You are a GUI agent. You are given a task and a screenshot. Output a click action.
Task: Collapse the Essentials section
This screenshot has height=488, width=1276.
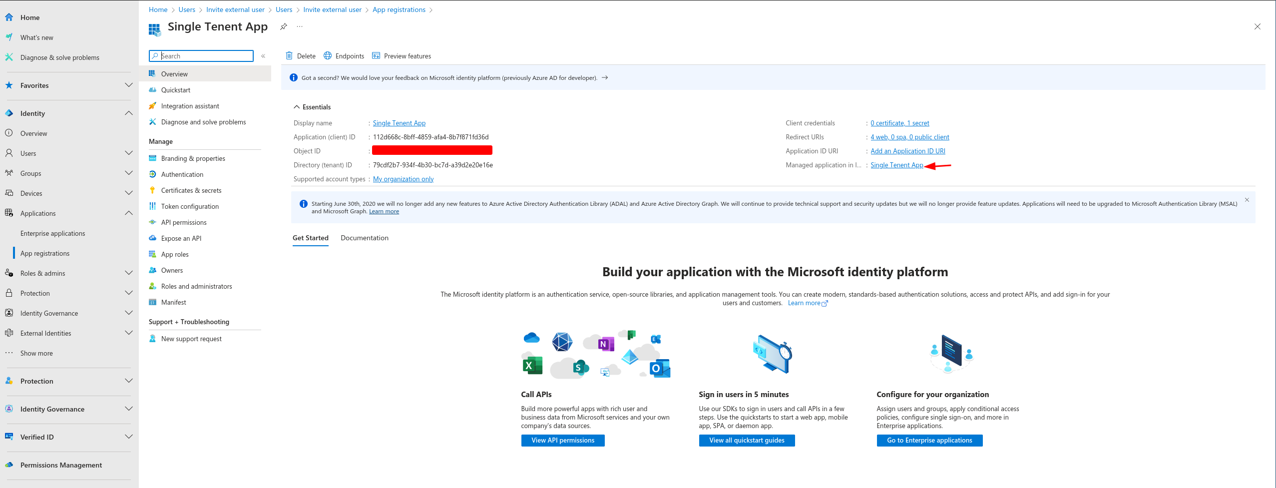296,106
